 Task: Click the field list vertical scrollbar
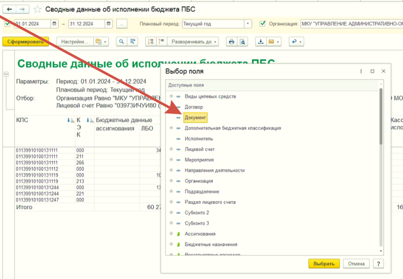point(381,117)
